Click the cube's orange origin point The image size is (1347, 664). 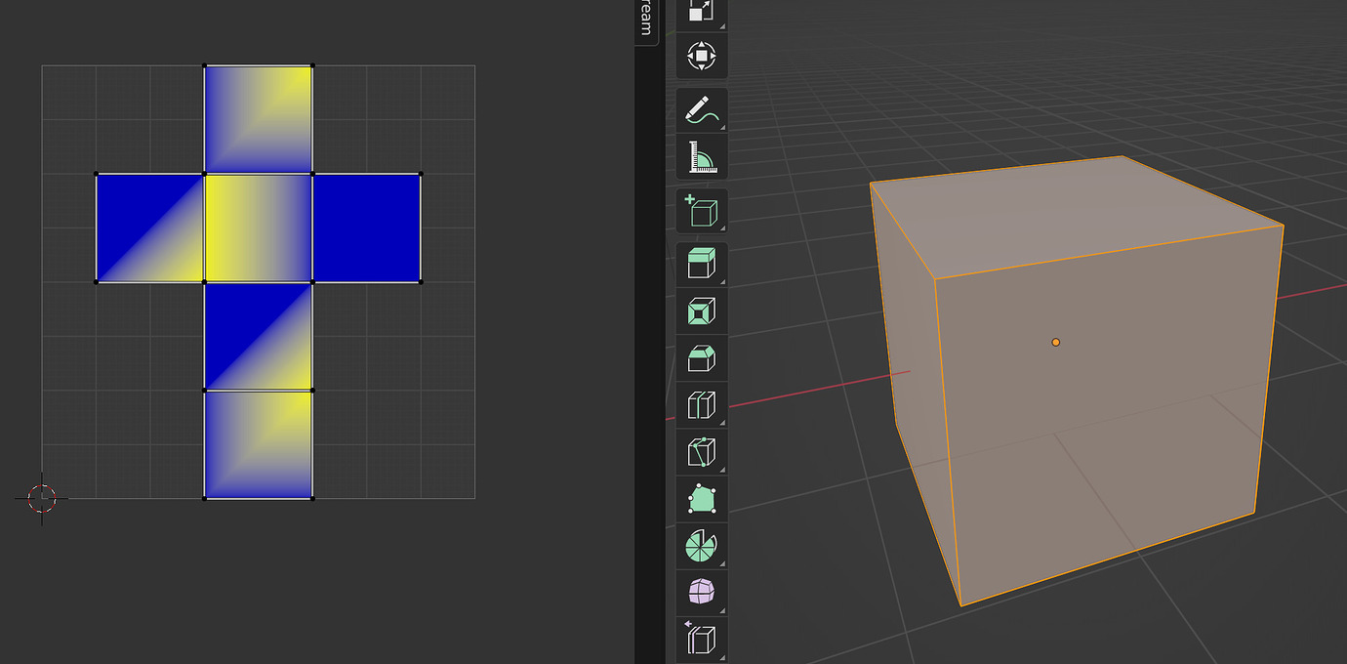pyautogui.click(x=1055, y=342)
